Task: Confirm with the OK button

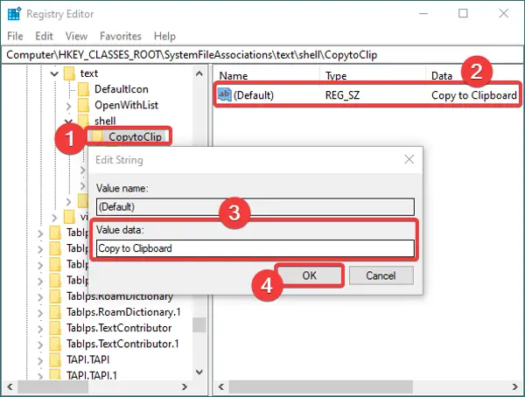Action: [310, 275]
